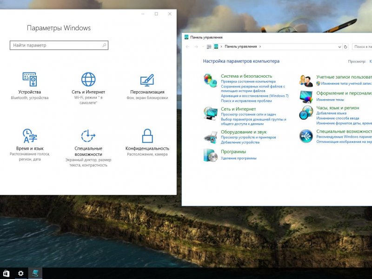Viewport: 372px width, 279px height.
Task: Open the Время и язык icon
Action: pos(30,136)
